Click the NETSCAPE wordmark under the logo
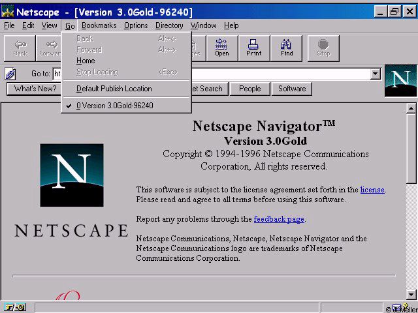418x313 pixels. tap(71, 230)
